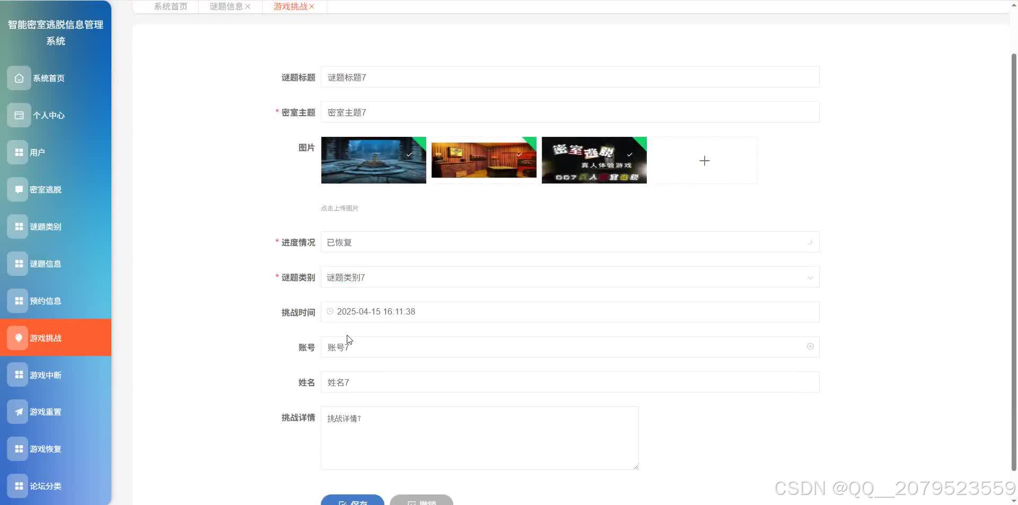The width and height of the screenshot is (1018, 505).
Task: Select the second uploaded room photo thumbnail
Action: pyautogui.click(x=484, y=160)
